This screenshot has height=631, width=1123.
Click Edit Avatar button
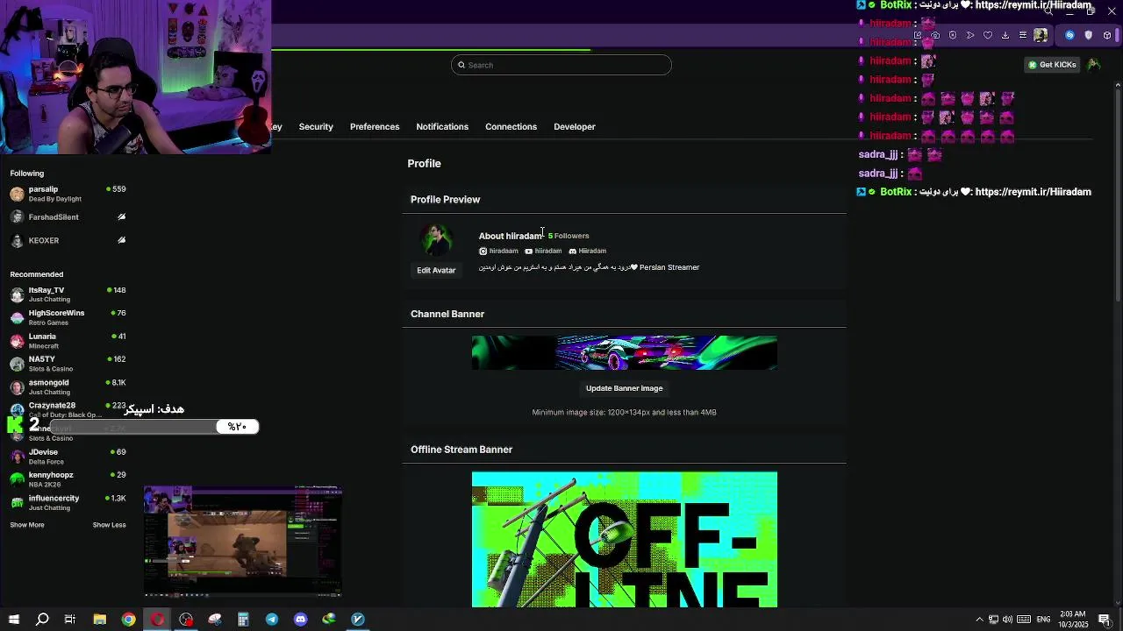(436, 270)
